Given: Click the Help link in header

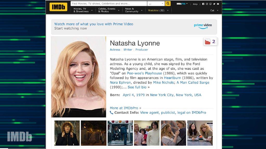Looking at the screenshot, I should (x=195, y=4).
